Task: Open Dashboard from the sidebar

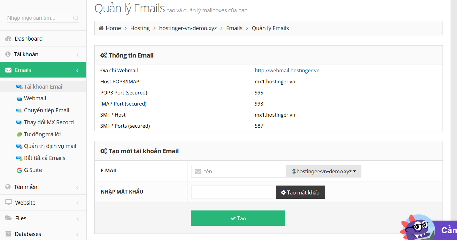Action: 43,38
